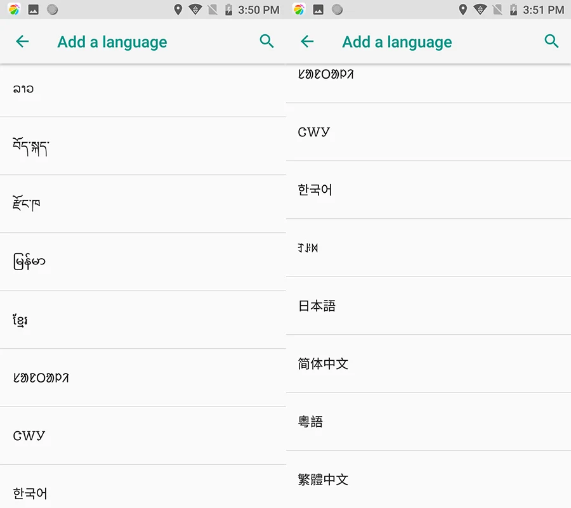This screenshot has width=571, height=508.
Task: Select the Dzongkha language རྫོང་ཁ
Action: pos(143,204)
